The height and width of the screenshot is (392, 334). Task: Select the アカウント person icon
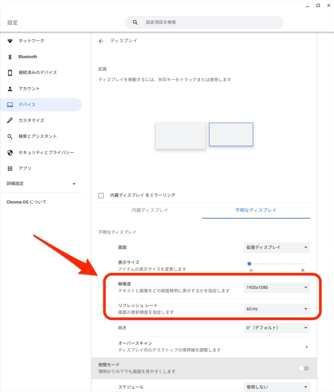(x=10, y=89)
